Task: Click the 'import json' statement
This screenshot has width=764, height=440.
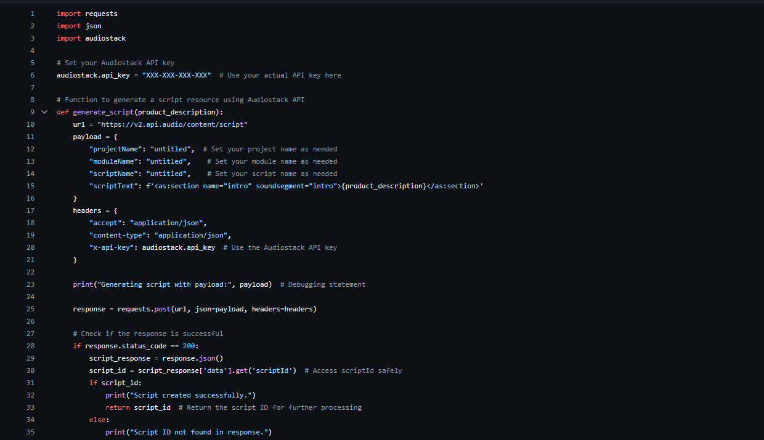Action: (x=79, y=26)
